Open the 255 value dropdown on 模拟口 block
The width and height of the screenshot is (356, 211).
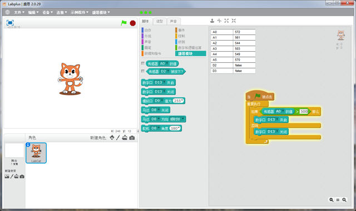[x=179, y=101]
